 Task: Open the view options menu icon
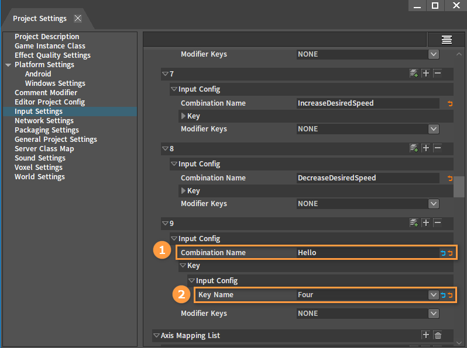point(447,40)
